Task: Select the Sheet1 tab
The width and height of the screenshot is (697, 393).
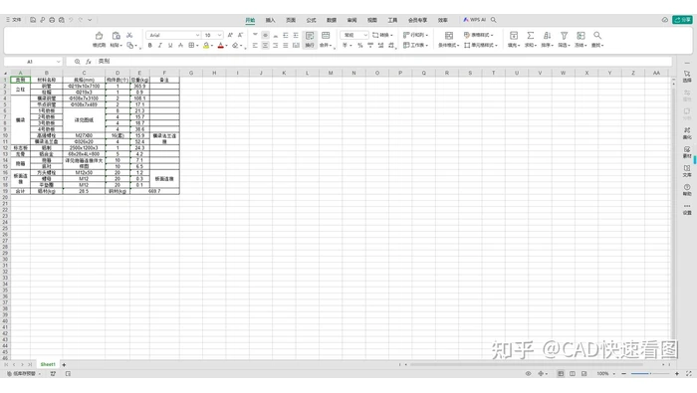Action: click(48, 364)
